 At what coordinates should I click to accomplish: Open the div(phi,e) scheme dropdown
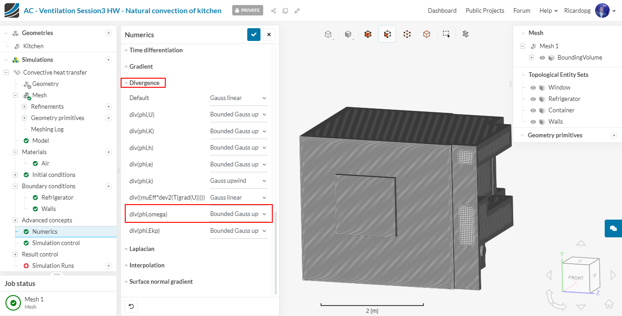(x=238, y=164)
